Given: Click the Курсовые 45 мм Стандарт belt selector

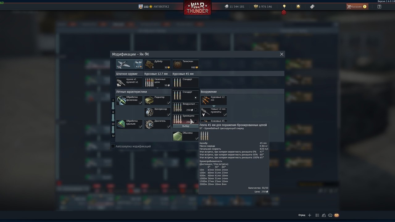Looking at the screenshot, I should point(185,82).
